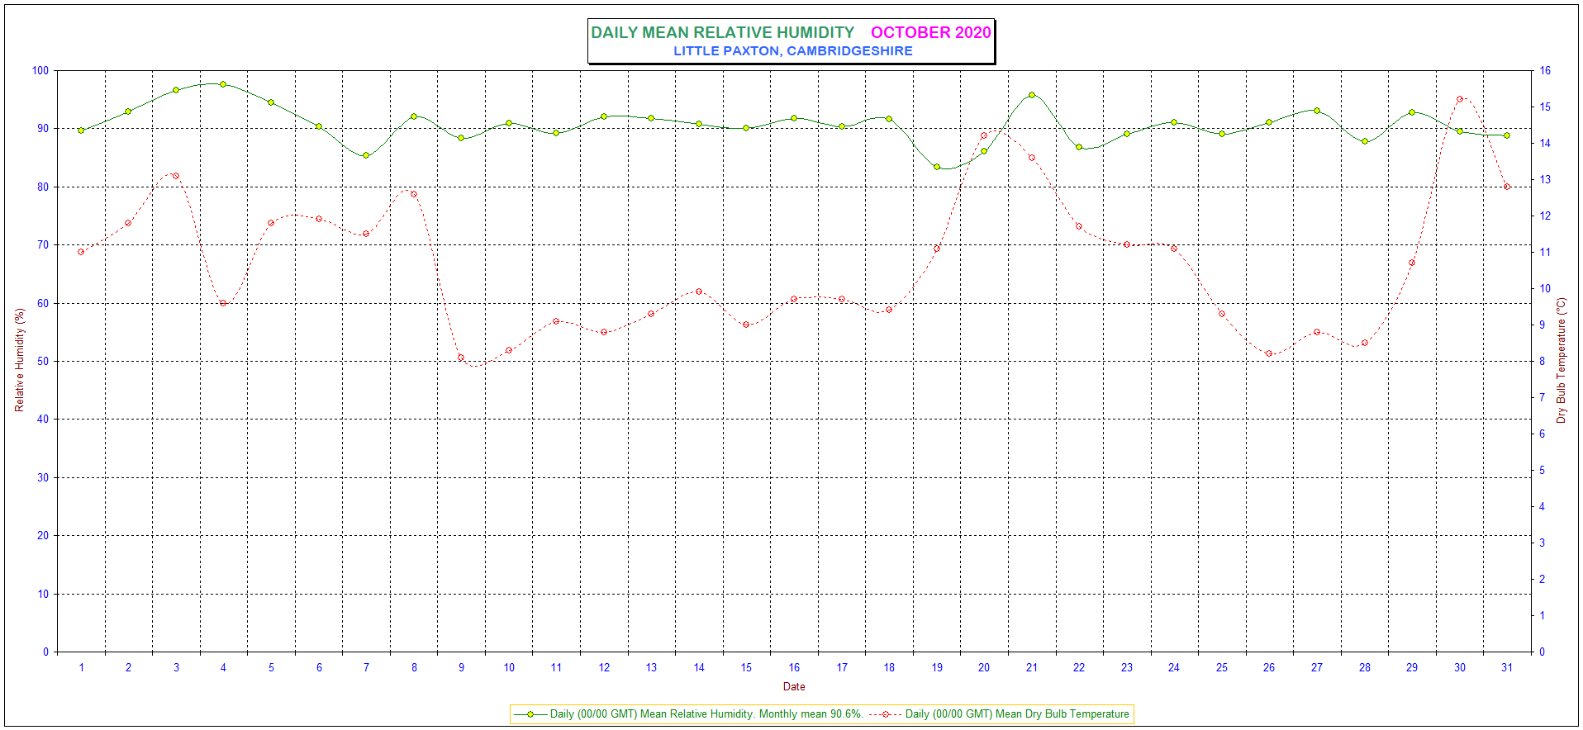Click the x-axis date label '1'
The image size is (1583, 730).
point(81,667)
